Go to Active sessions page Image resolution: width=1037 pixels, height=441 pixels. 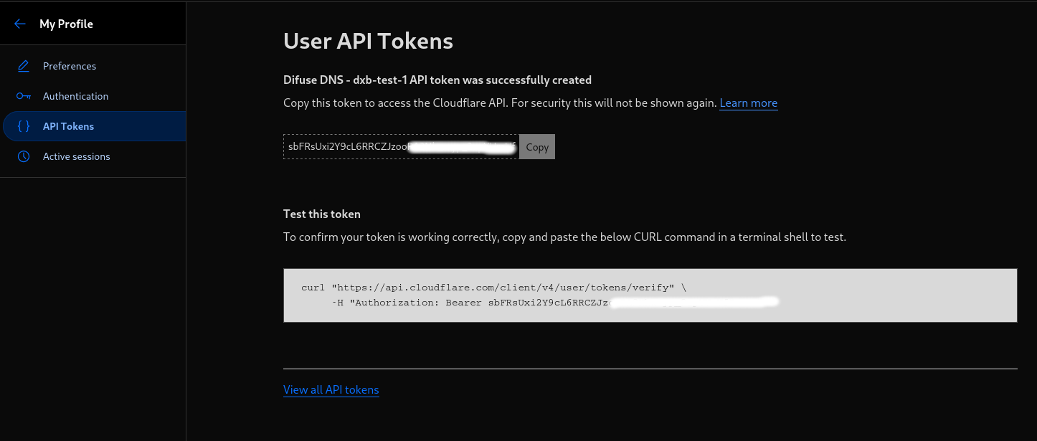[x=93, y=156]
